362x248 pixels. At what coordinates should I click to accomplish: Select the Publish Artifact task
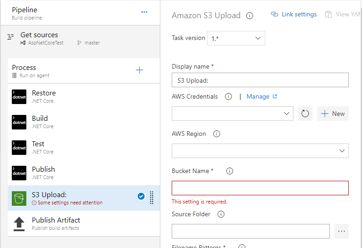point(84,223)
